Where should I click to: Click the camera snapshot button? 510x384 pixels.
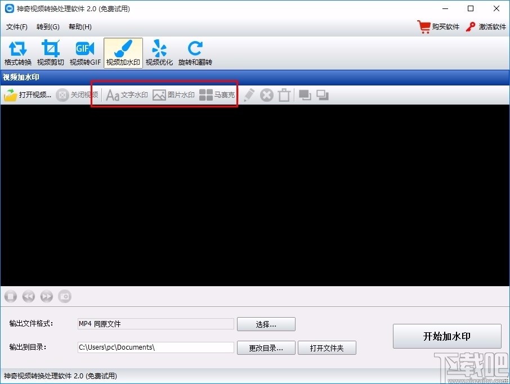(x=65, y=296)
